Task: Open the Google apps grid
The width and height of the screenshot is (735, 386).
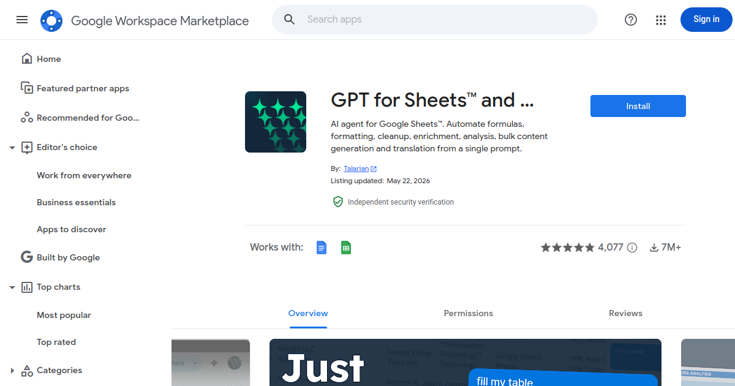Action: point(660,20)
